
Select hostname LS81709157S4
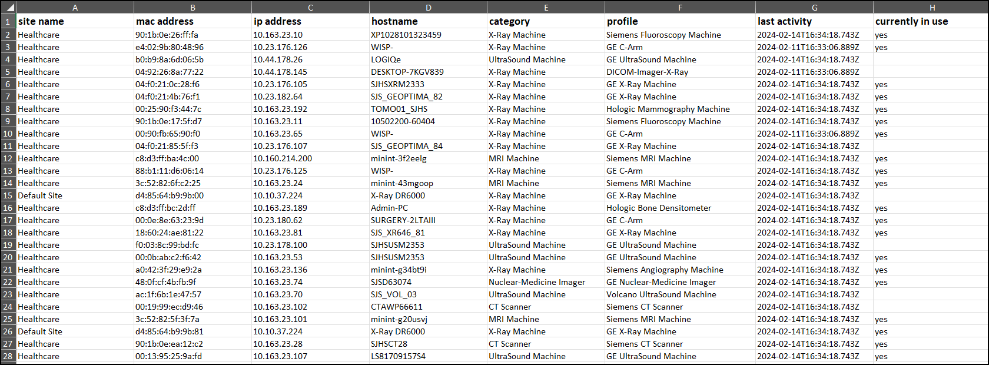429,356
